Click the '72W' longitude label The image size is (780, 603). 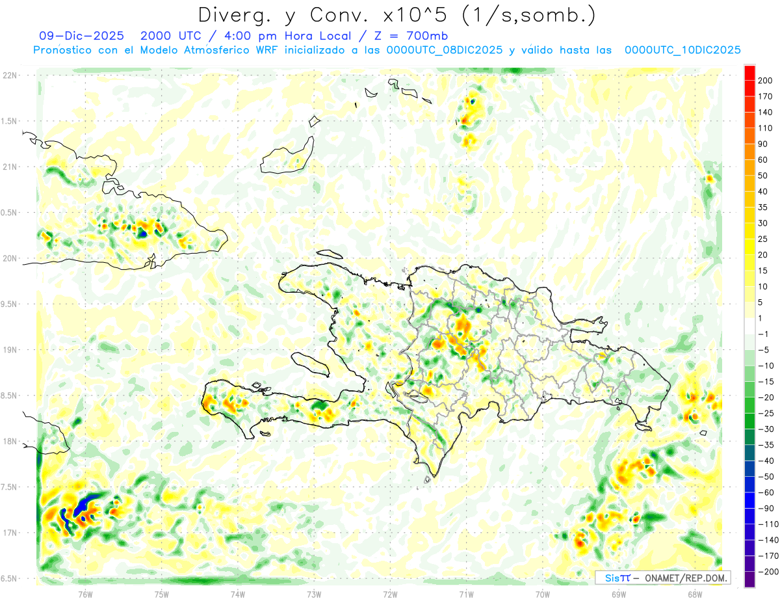pos(390,595)
